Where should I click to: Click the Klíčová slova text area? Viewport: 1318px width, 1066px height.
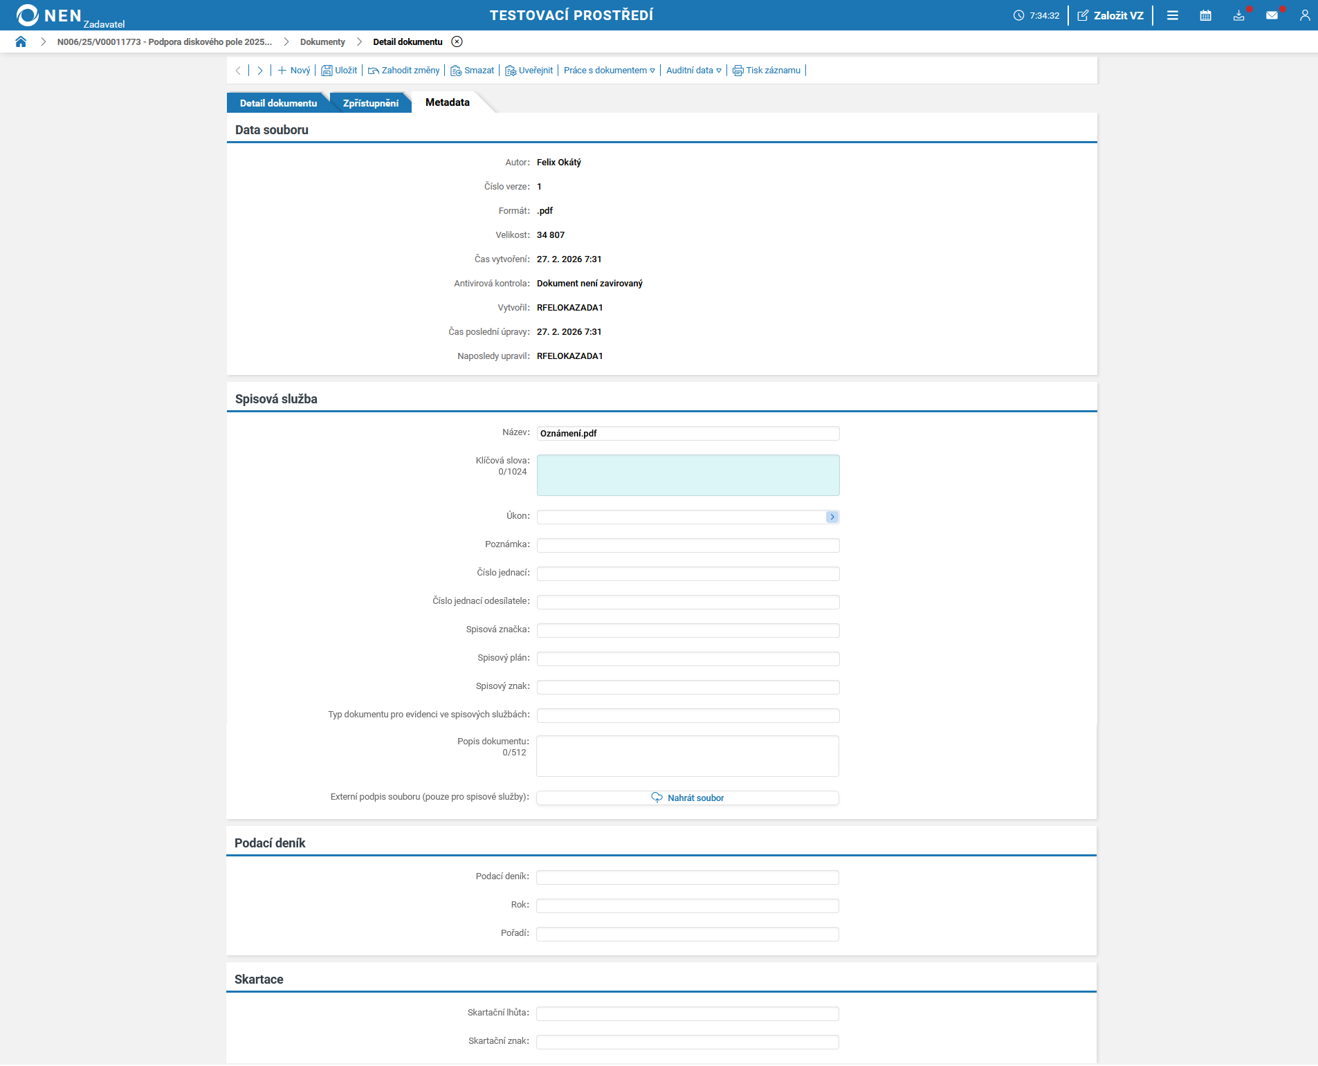coord(688,475)
